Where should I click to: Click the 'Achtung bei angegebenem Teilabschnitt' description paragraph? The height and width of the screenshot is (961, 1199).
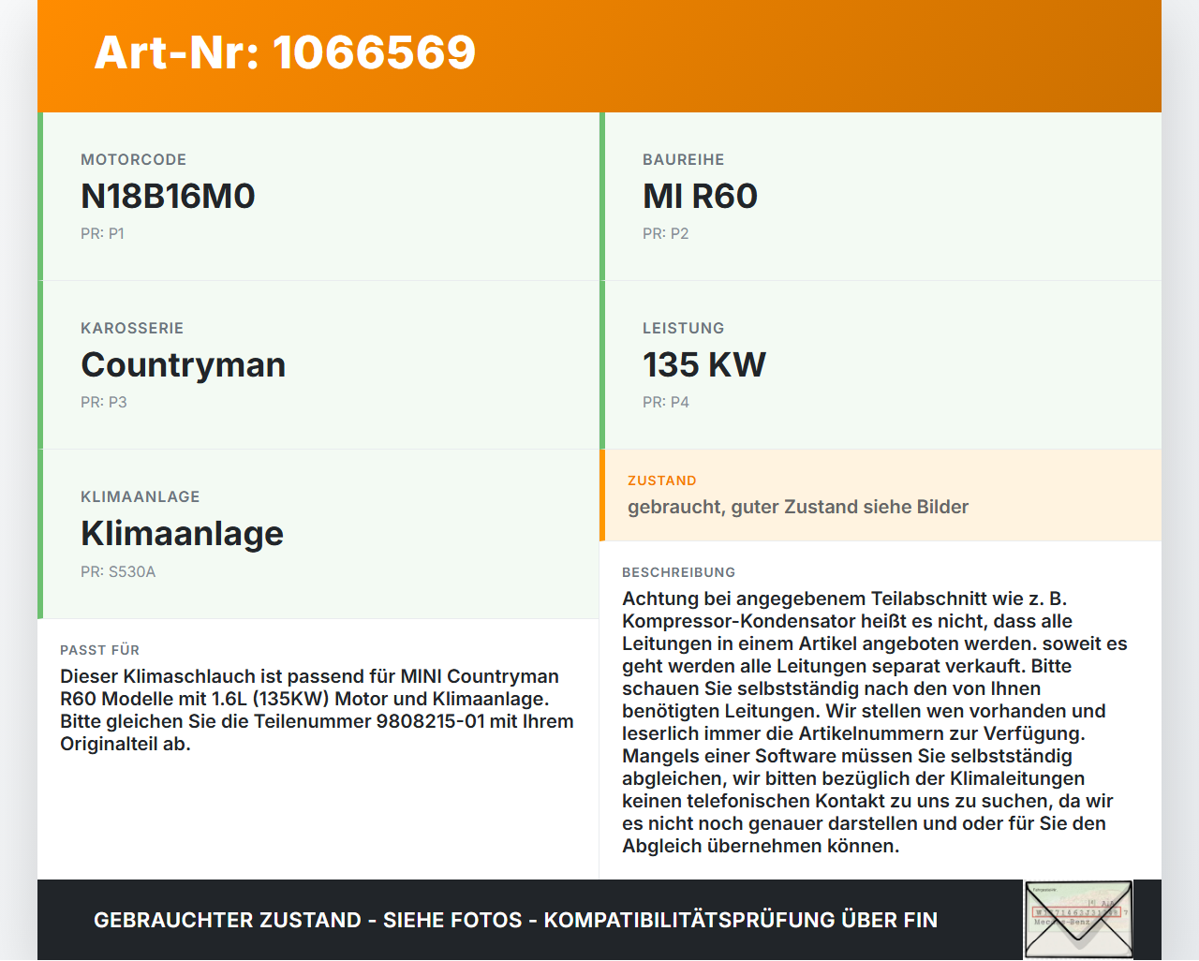tap(875, 722)
